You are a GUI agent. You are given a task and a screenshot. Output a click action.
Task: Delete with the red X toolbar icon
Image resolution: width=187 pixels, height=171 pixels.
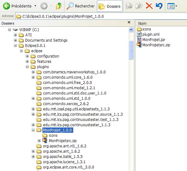click(149, 6)
